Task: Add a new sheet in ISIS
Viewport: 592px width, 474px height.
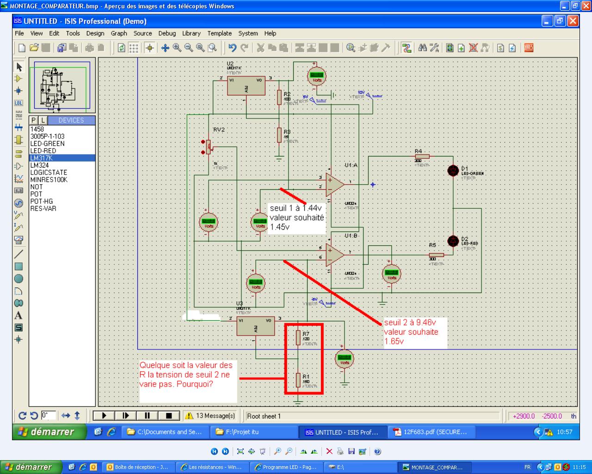Action: (x=461, y=48)
